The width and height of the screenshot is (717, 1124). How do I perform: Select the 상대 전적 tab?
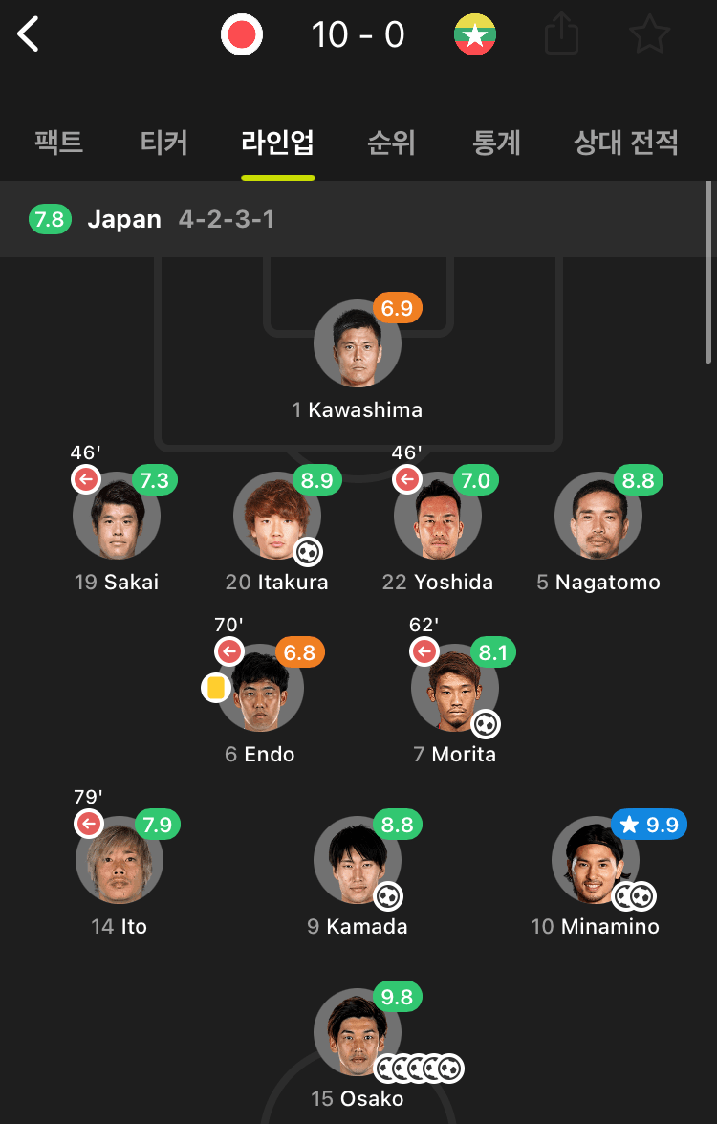[x=626, y=143]
